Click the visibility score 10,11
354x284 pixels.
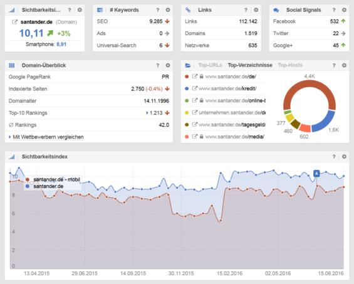coord(31,33)
